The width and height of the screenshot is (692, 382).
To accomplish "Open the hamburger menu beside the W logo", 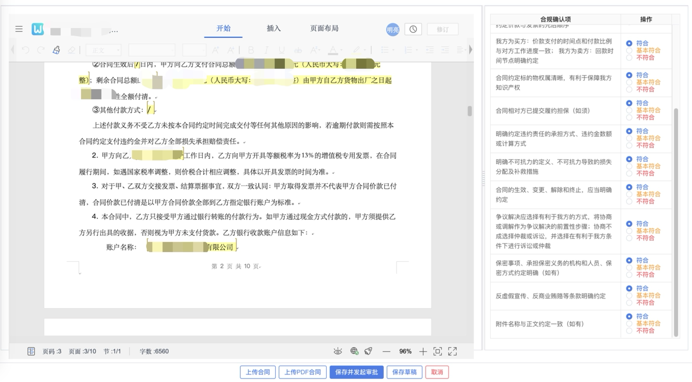I will point(19,29).
